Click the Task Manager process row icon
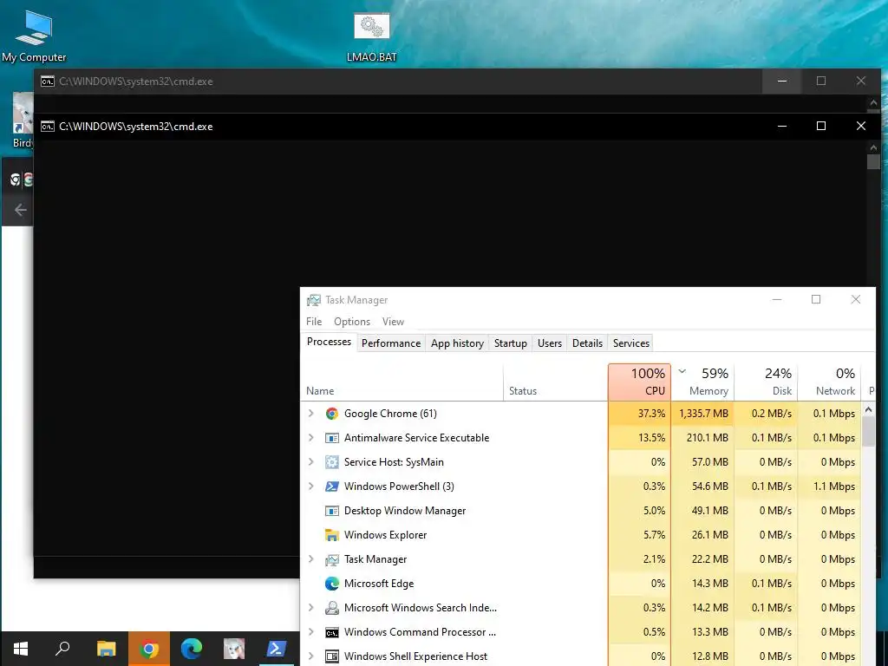Screen dimensions: 888x666 [332, 559]
